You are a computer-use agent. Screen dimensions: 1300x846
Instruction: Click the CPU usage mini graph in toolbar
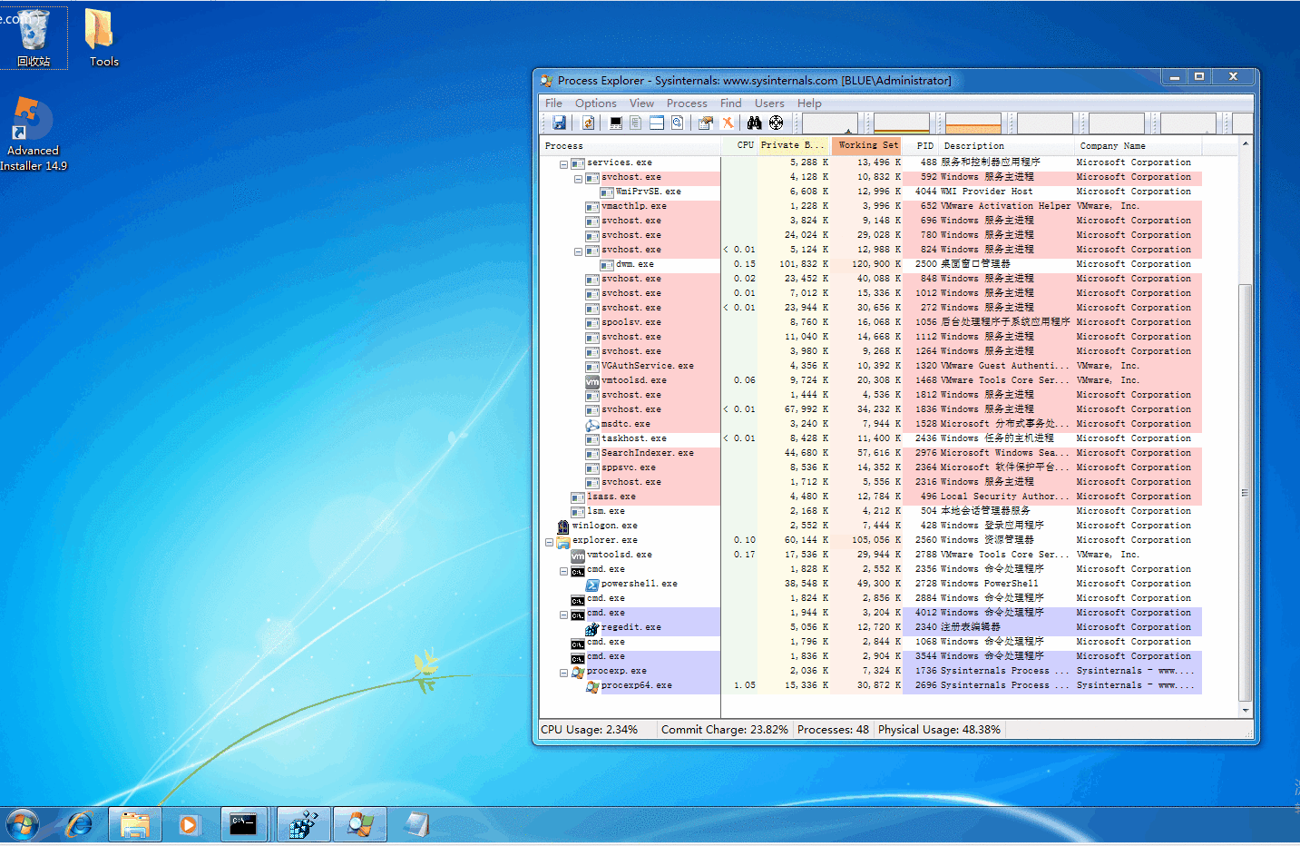pyautogui.click(x=829, y=123)
